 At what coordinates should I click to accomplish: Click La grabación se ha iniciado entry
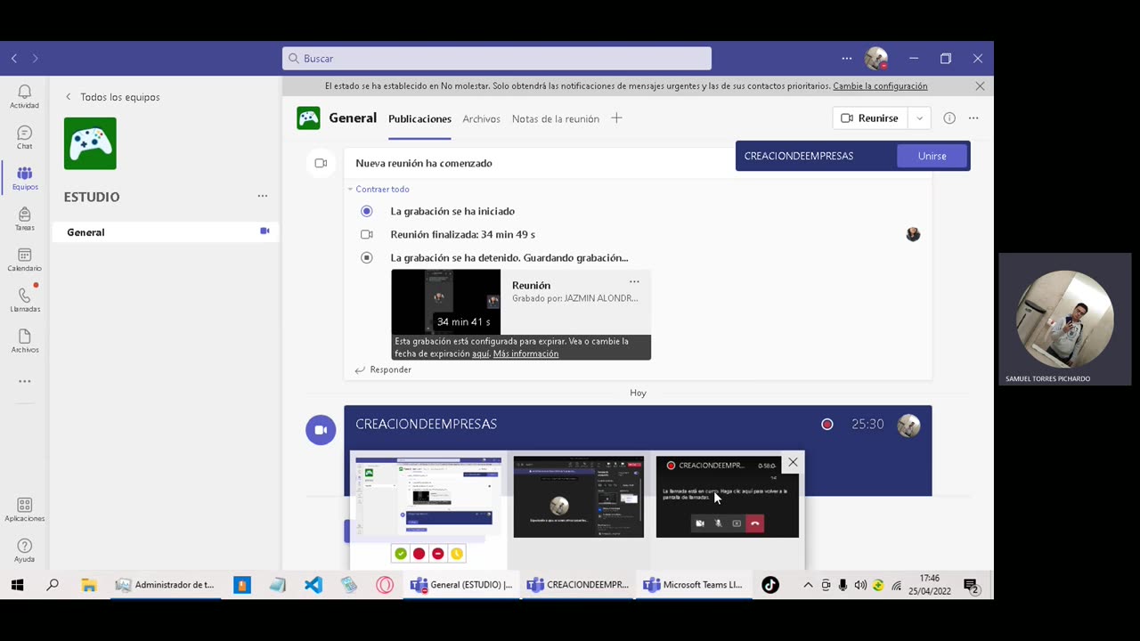(452, 211)
